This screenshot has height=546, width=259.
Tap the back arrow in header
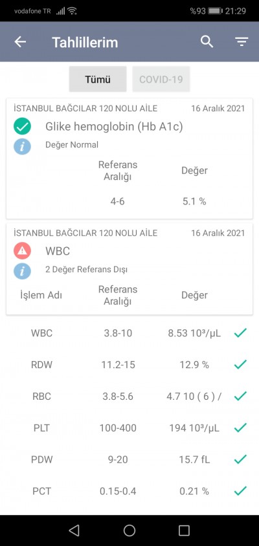coord(20,42)
